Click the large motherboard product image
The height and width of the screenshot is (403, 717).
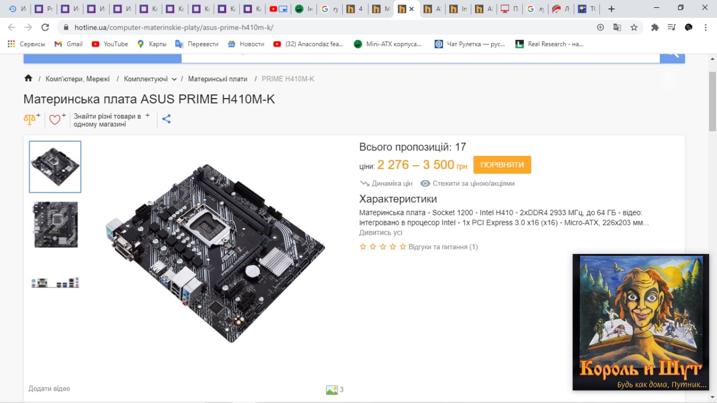(215, 253)
